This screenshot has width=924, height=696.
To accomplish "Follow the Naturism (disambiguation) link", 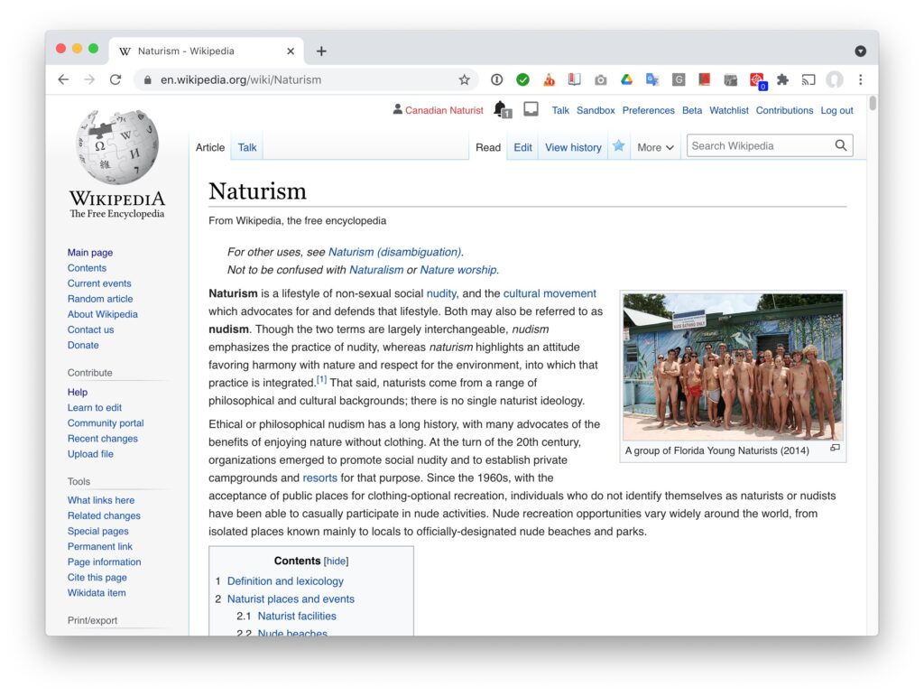I will coord(395,252).
